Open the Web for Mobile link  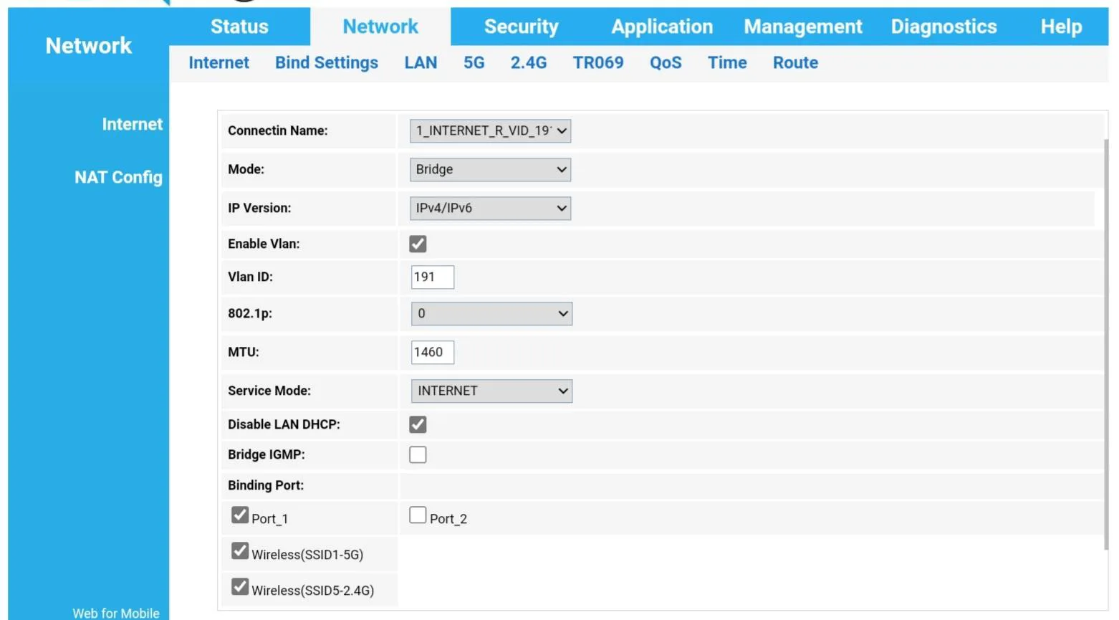click(x=116, y=613)
